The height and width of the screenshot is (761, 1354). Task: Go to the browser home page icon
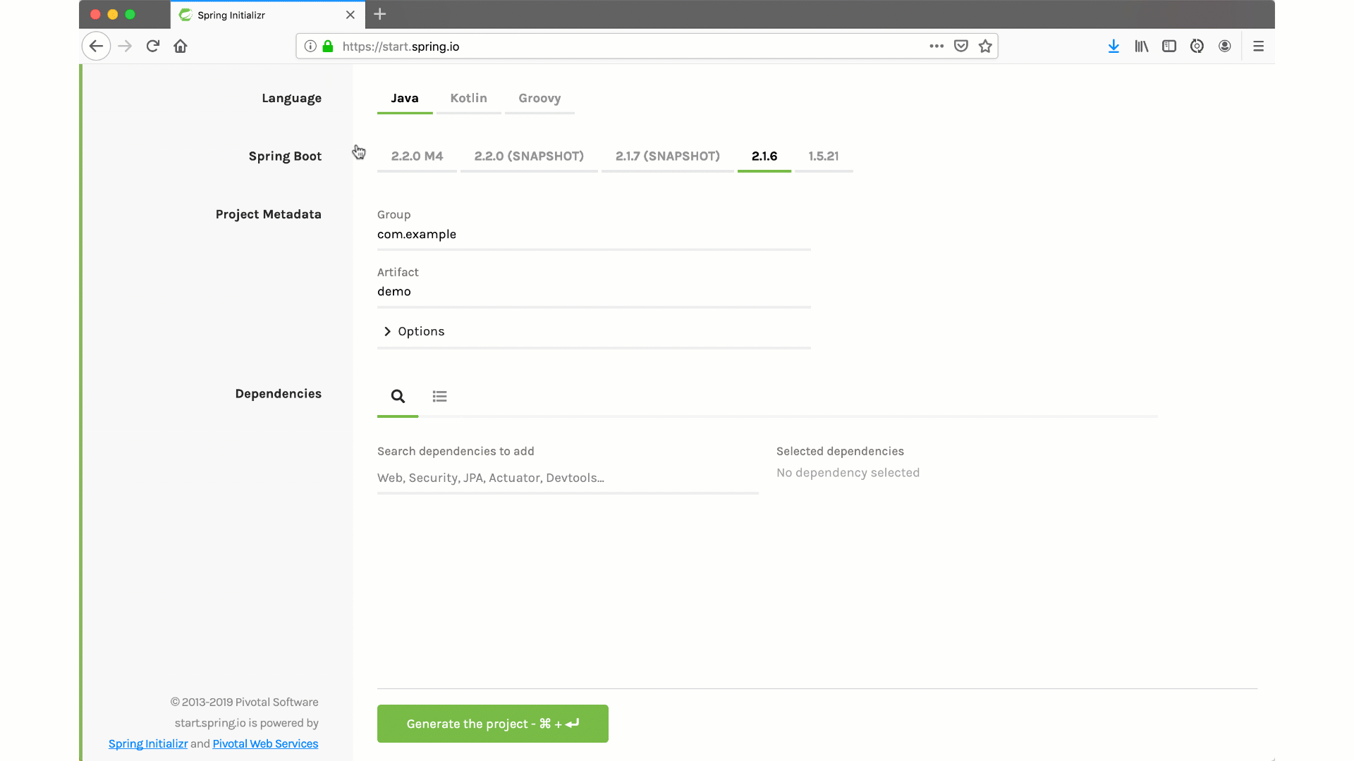point(181,47)
